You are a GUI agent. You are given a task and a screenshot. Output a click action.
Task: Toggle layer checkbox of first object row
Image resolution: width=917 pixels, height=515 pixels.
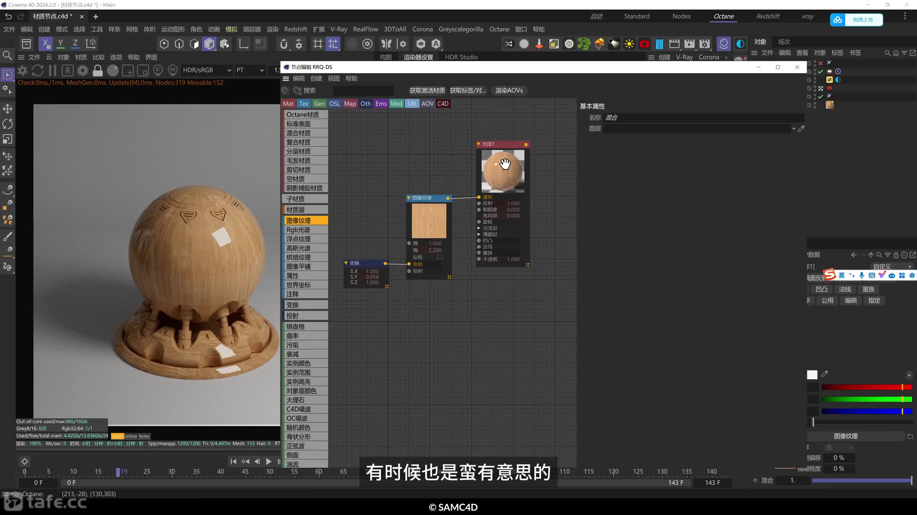click(x=809, y=63)
